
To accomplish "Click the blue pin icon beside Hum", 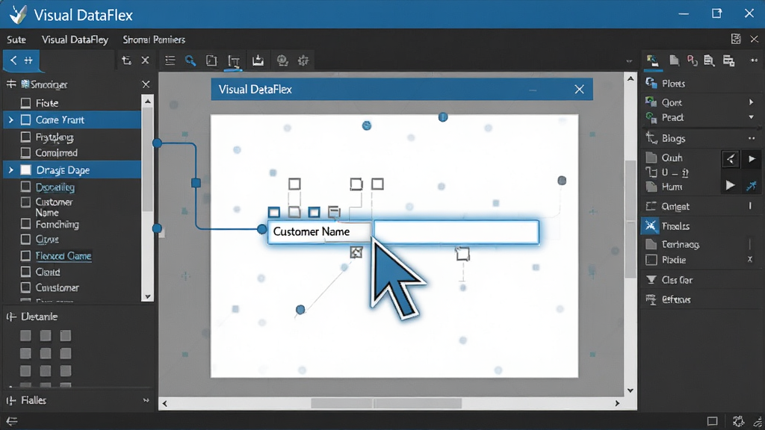I will [x=752, y=186].
